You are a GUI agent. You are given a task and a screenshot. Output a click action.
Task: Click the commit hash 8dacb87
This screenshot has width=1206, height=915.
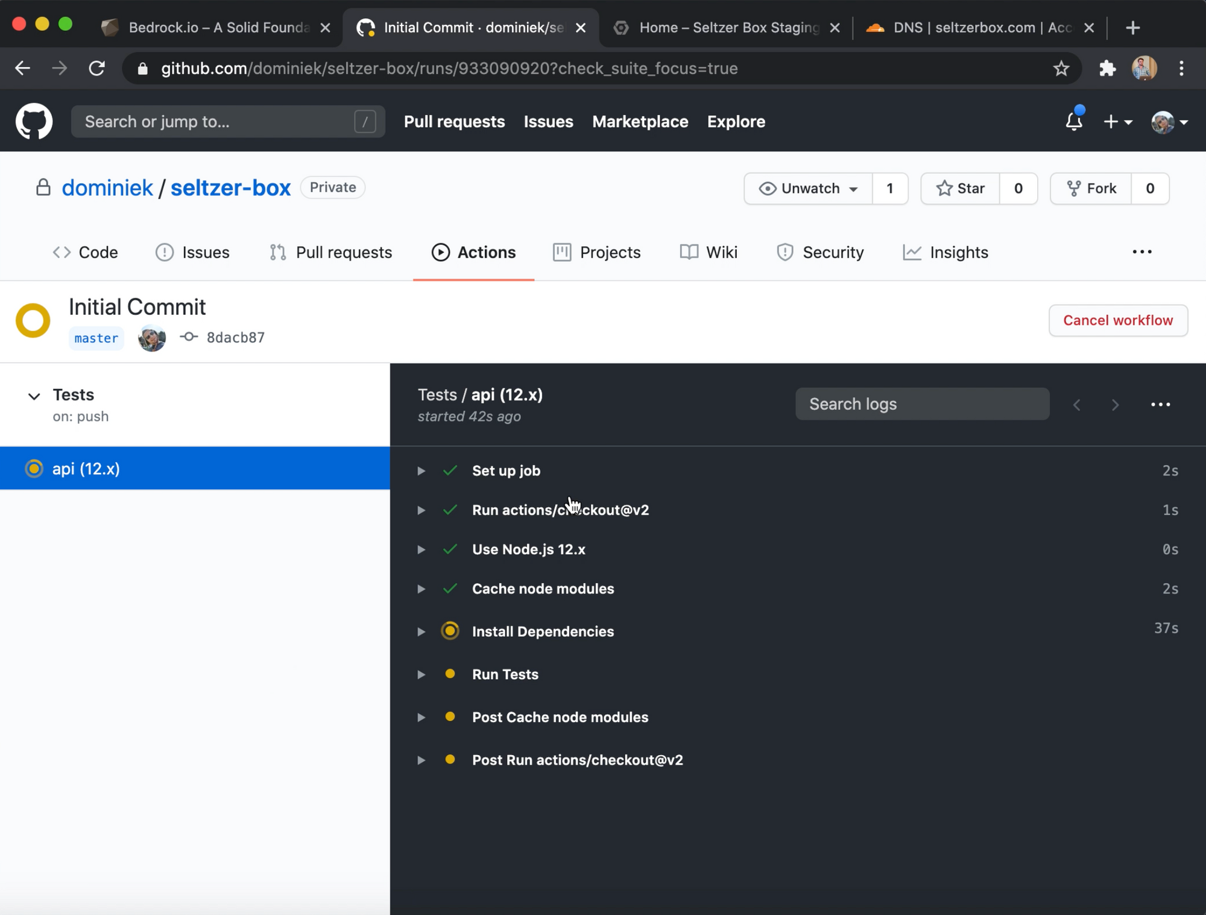235,338
